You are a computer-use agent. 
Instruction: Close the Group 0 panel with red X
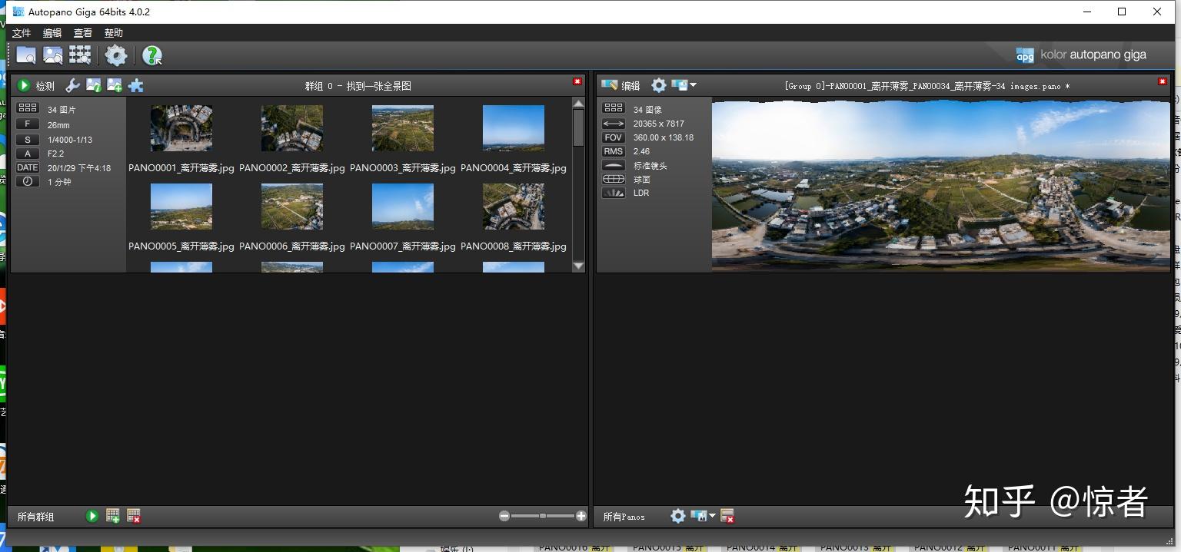coord(577,81)
